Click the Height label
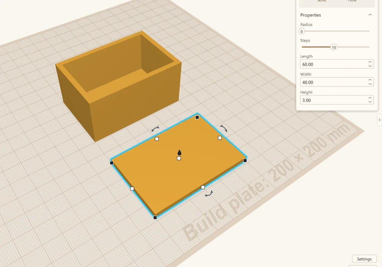Viewport: 382px width, 267px height. tap(306, 92)
